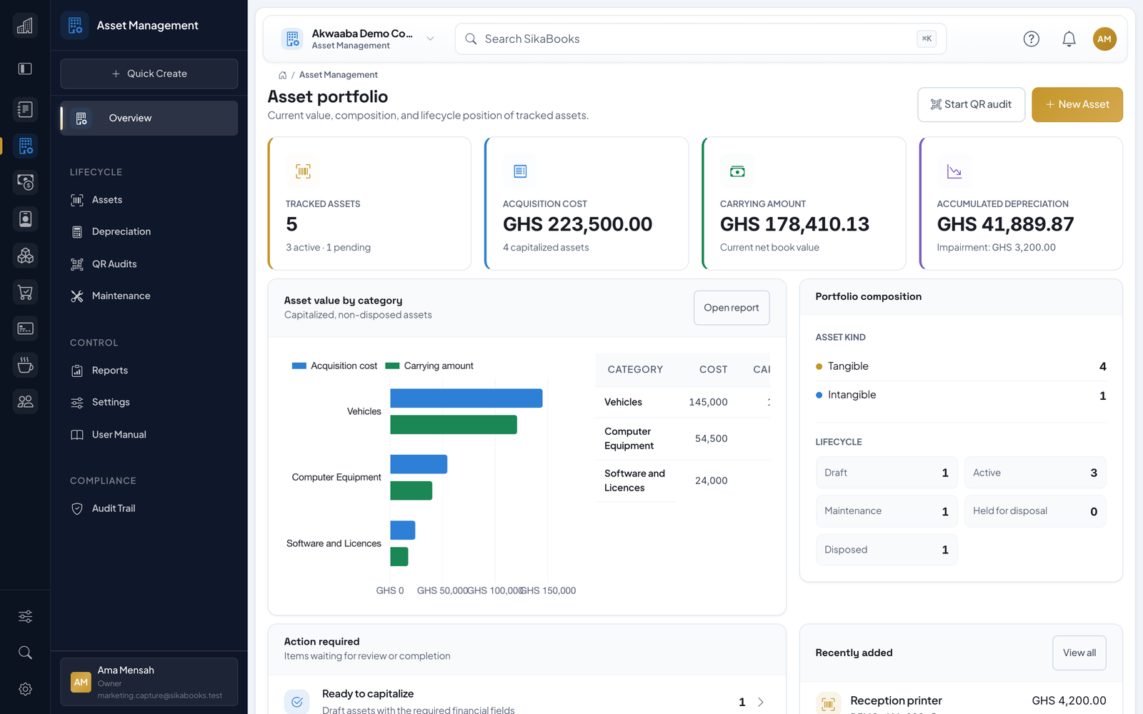
Task: Select the Draft lifecycle tile
Action: [x=887, y=473]
